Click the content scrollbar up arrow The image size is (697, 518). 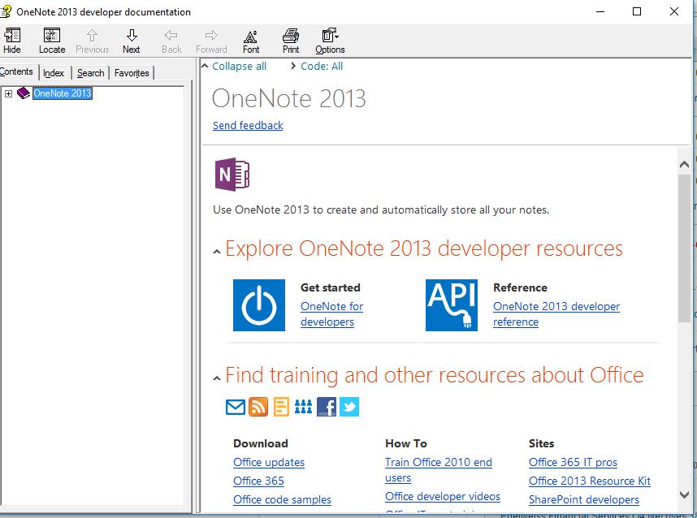point(685,165)
